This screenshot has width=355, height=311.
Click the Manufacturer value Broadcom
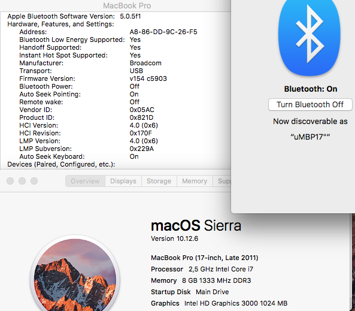coord(145,63)
